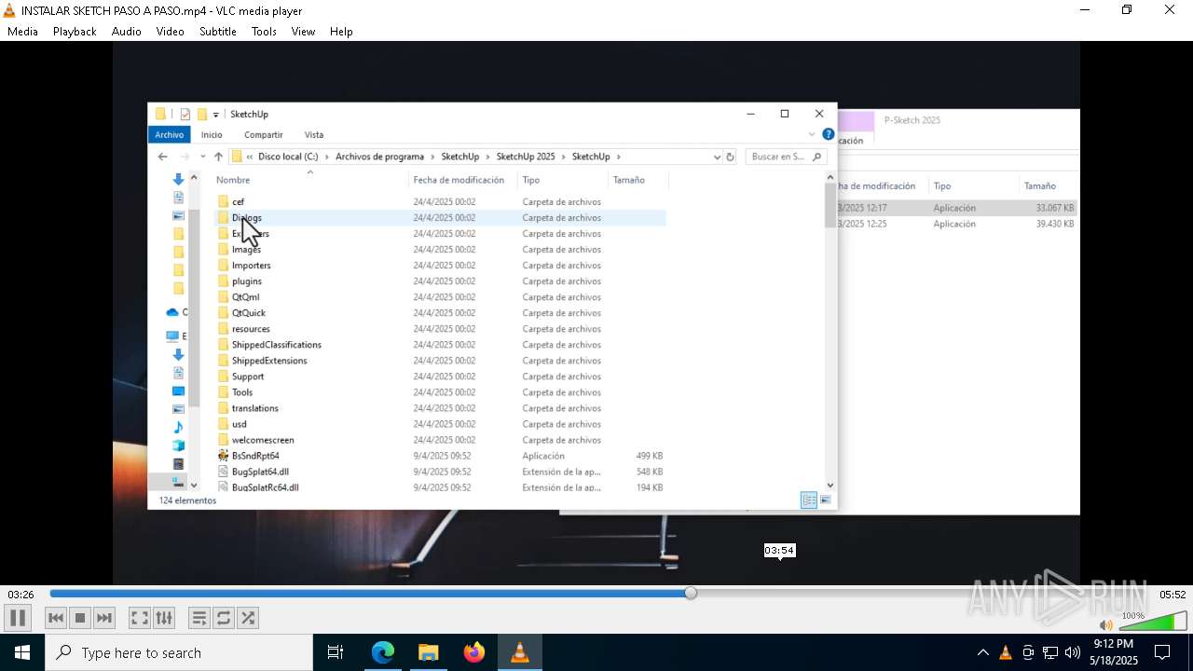Viewport: 1193px width, 671px height.
Task: Adjust the VLC volume slider
Action: (1152, 621)
